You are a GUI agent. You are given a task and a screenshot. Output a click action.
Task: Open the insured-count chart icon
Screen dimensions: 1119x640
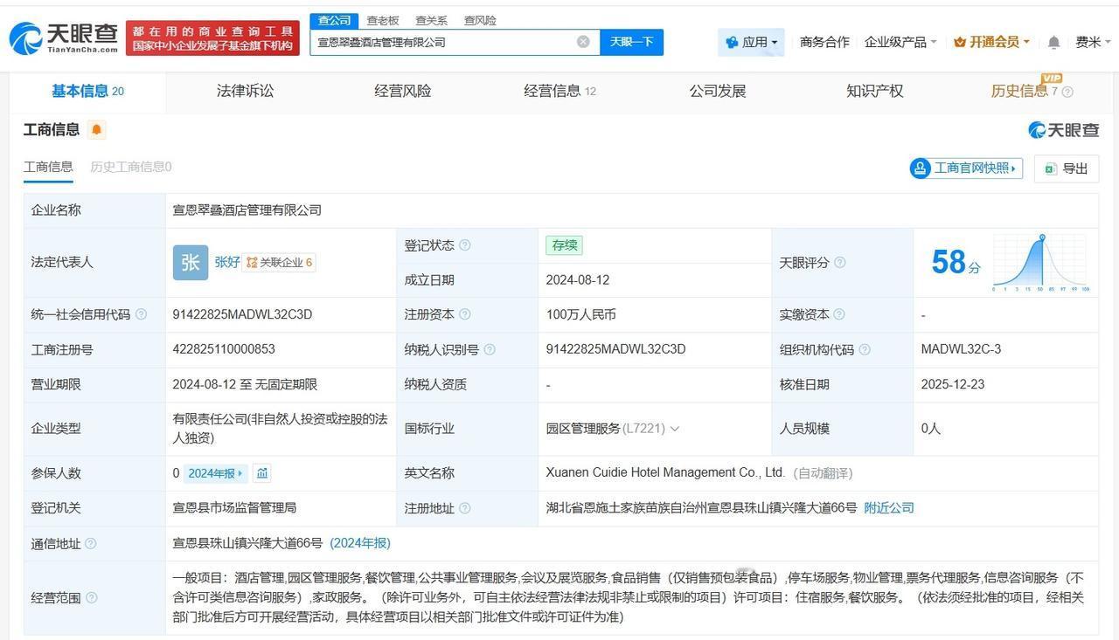pyautogui.click(x=262, y=473)
